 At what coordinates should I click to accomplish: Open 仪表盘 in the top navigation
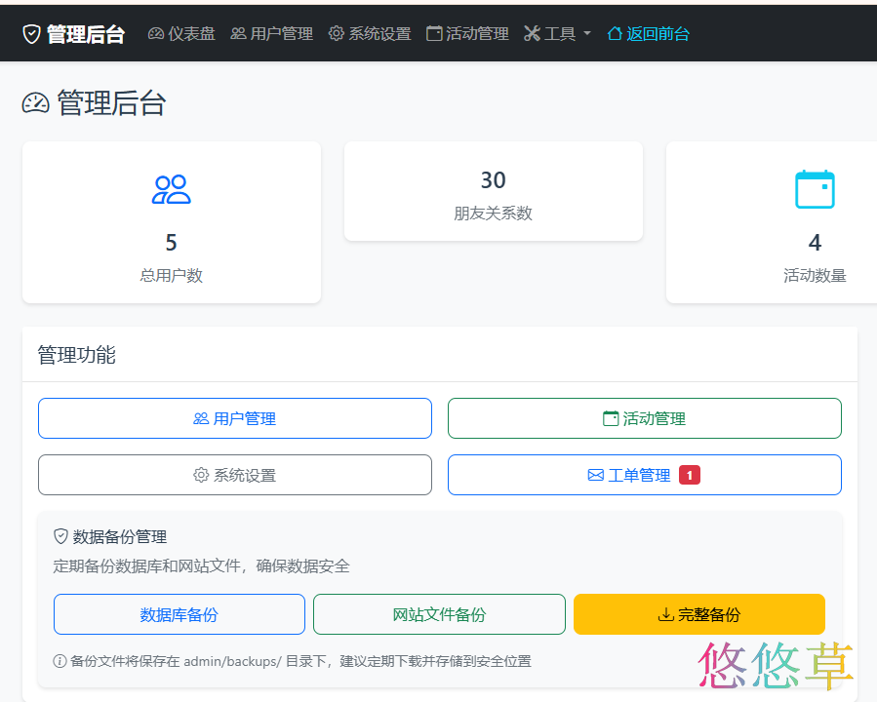(x=181, y=34)
